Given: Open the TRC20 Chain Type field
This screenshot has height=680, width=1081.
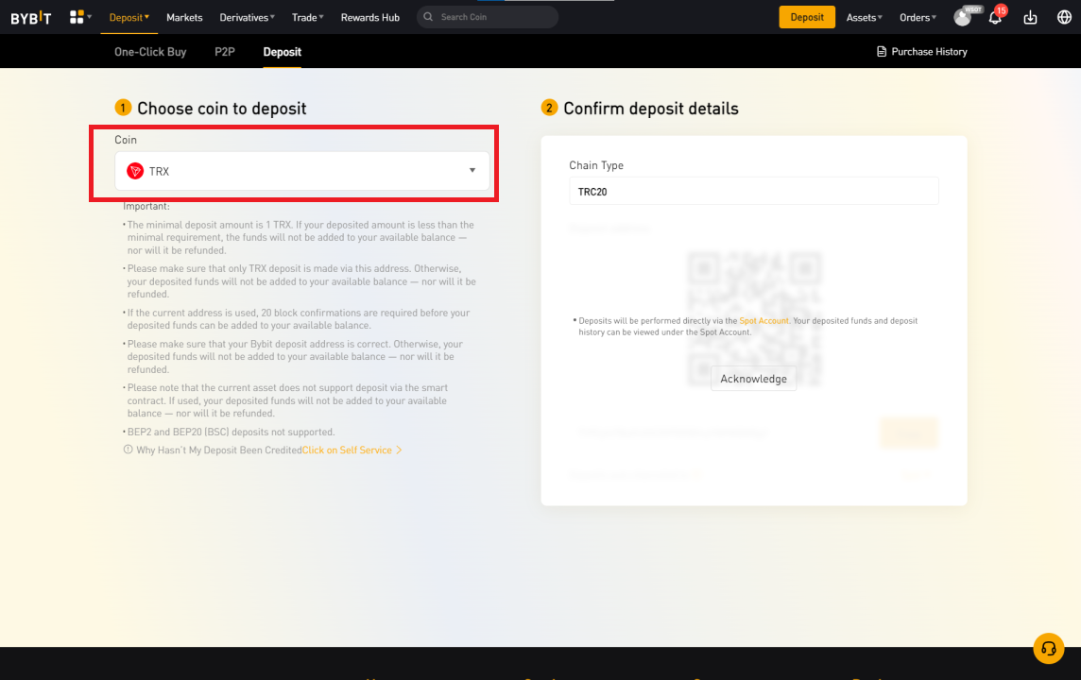Looking at the screenshot, I should tap(753, 192).
